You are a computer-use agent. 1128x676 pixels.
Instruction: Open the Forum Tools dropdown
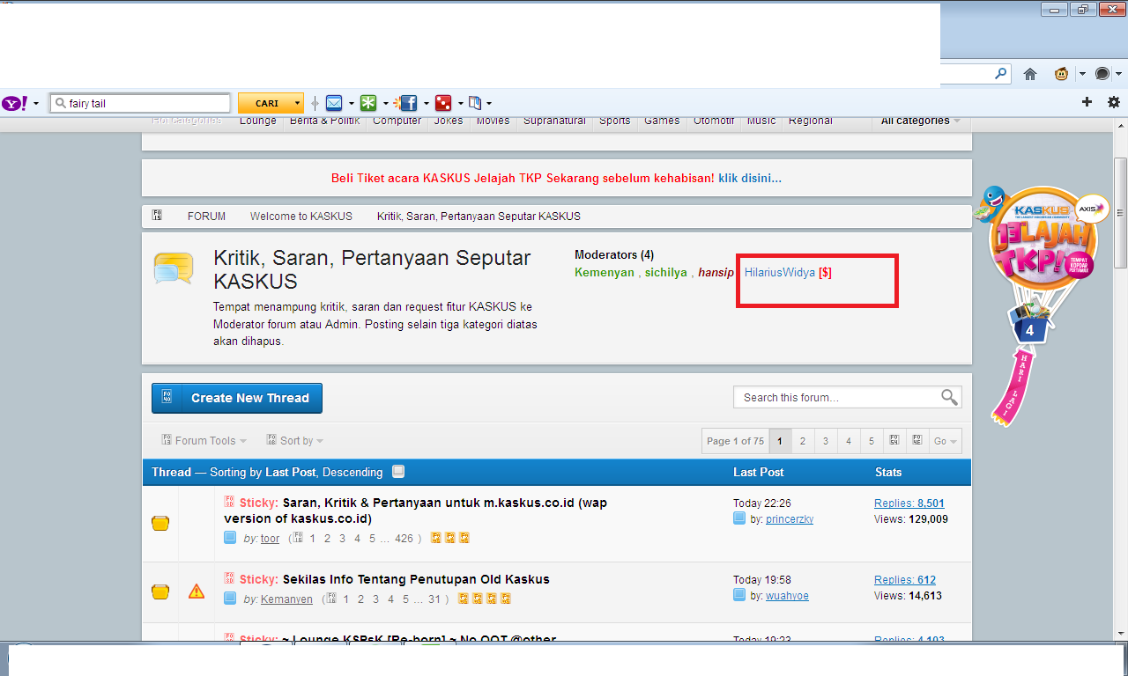coord(204,441)
